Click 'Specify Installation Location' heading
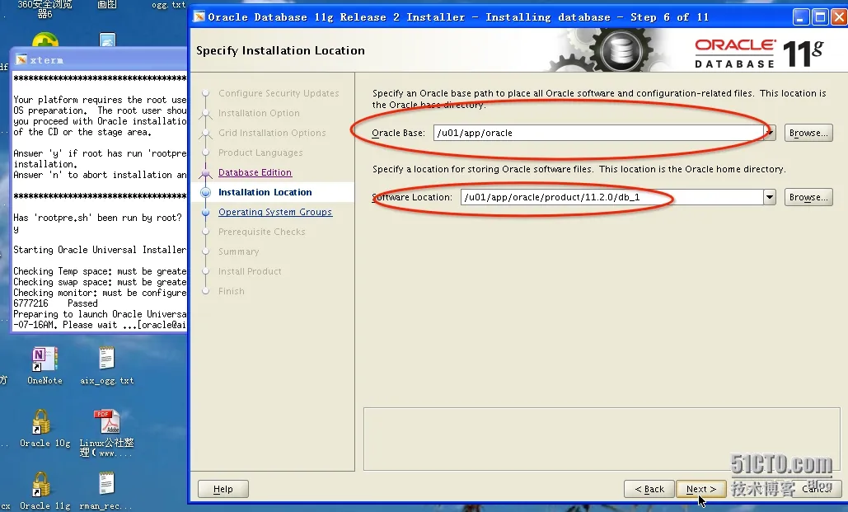The image size is (848, 512). point(280,50)
